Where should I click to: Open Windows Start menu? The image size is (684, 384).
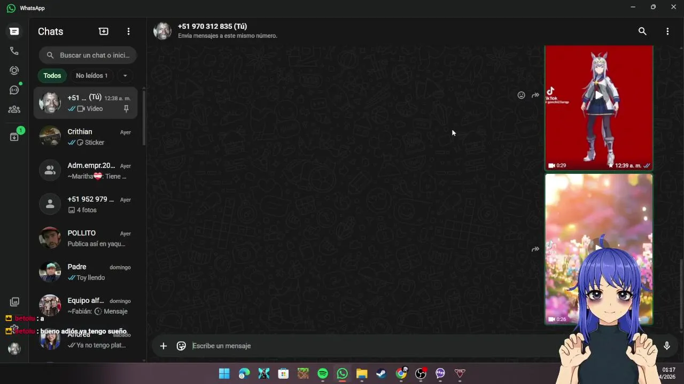click(x=224, y=374)
